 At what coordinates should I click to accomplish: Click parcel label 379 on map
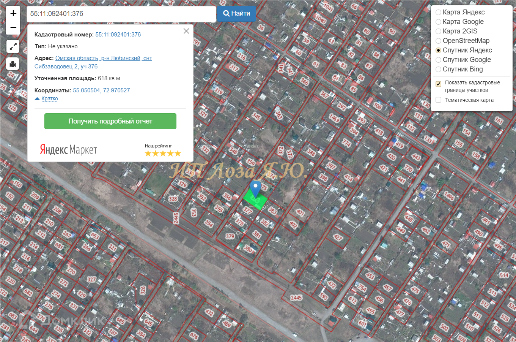[230, 236]
